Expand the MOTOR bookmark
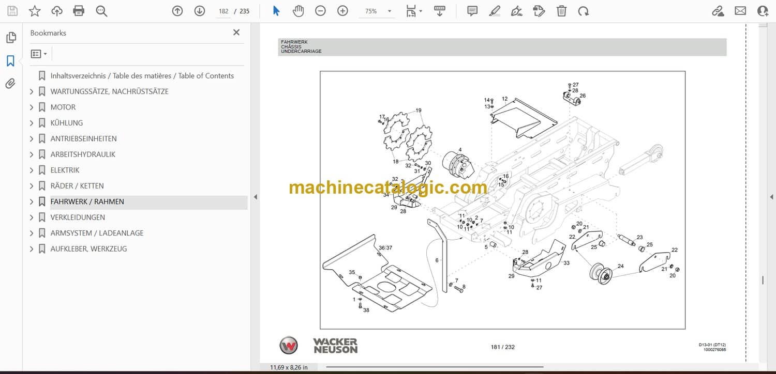776x374 pixels. [32, 107]
